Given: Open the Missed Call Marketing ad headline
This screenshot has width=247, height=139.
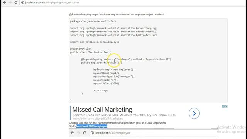Looking at the screenshot, I should pos(102,110).
